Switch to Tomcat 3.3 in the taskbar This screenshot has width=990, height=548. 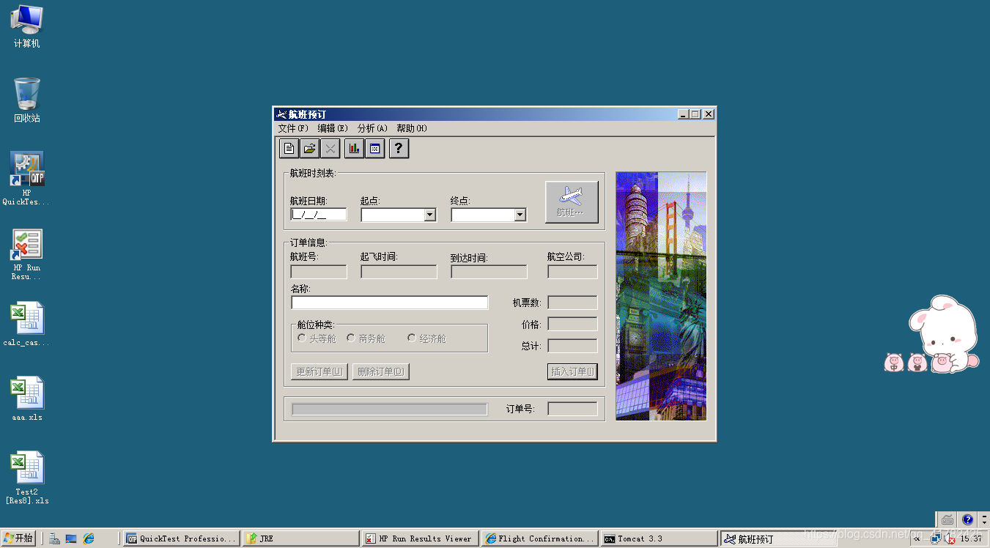[x=651, y=538]
